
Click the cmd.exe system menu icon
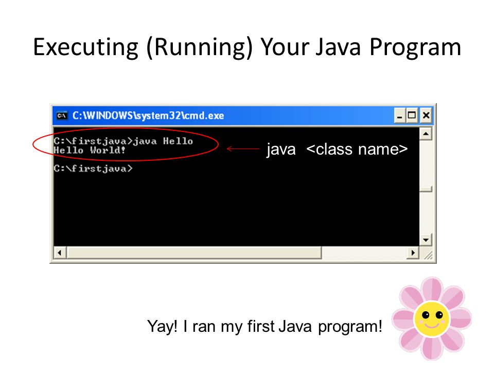[x=62, y=116]
